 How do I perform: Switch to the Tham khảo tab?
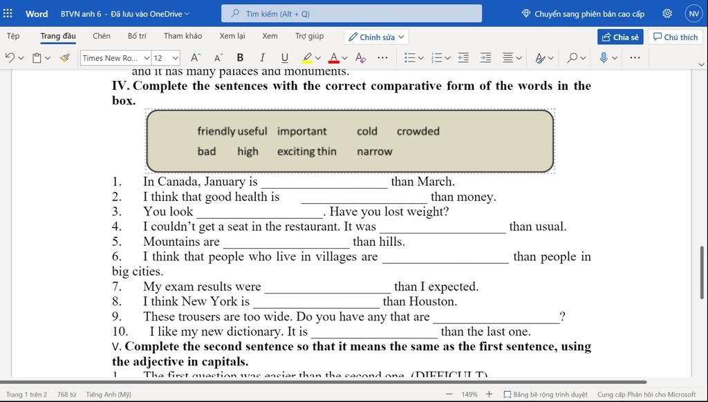click(x=183, y=36)
